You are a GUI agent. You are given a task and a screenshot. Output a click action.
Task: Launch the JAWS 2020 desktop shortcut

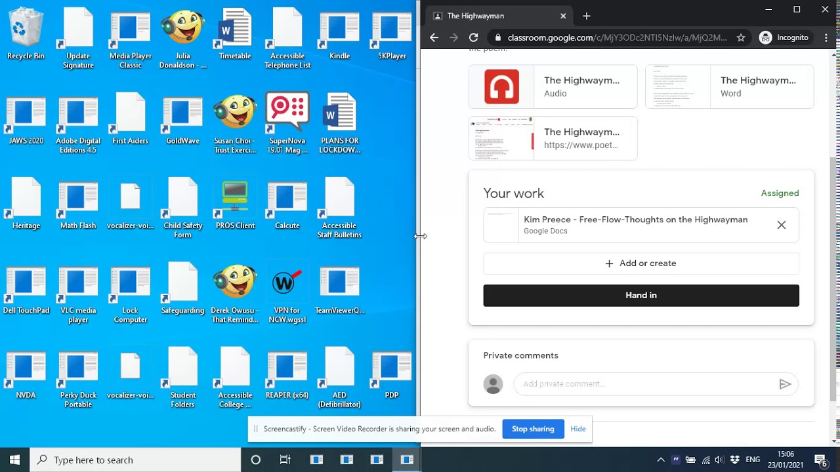26,119
